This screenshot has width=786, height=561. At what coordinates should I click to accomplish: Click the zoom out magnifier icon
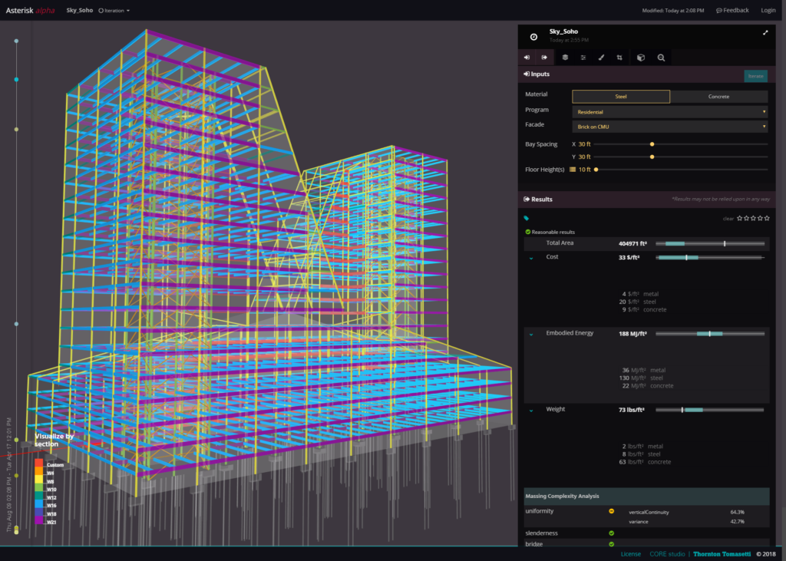tap(660, 58)
